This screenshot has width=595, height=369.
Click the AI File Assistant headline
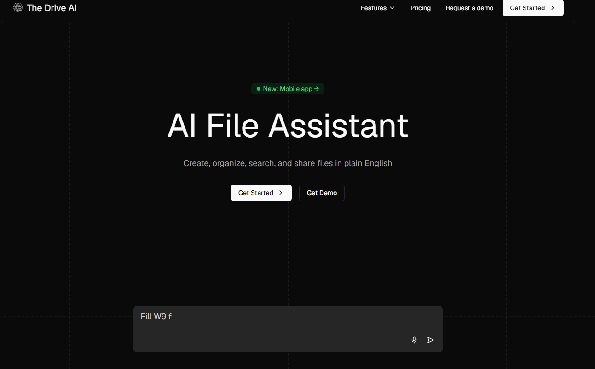click(x=288, y=125)
